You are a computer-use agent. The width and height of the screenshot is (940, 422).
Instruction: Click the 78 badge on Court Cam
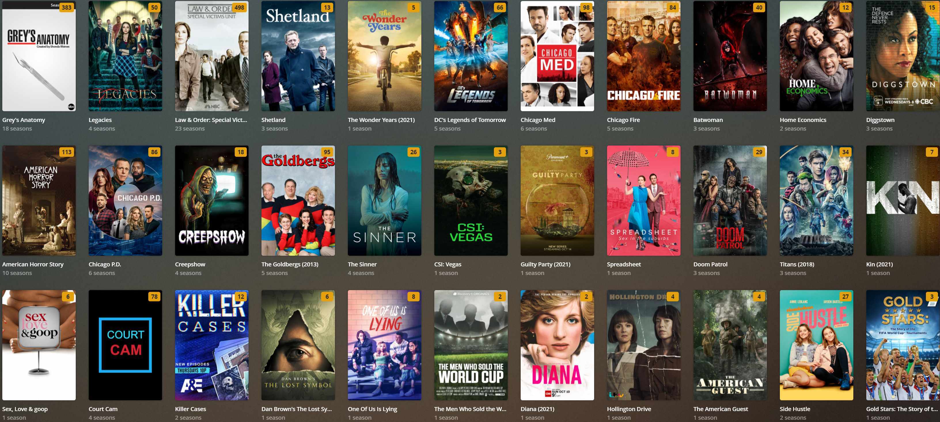tap(154, 297)
